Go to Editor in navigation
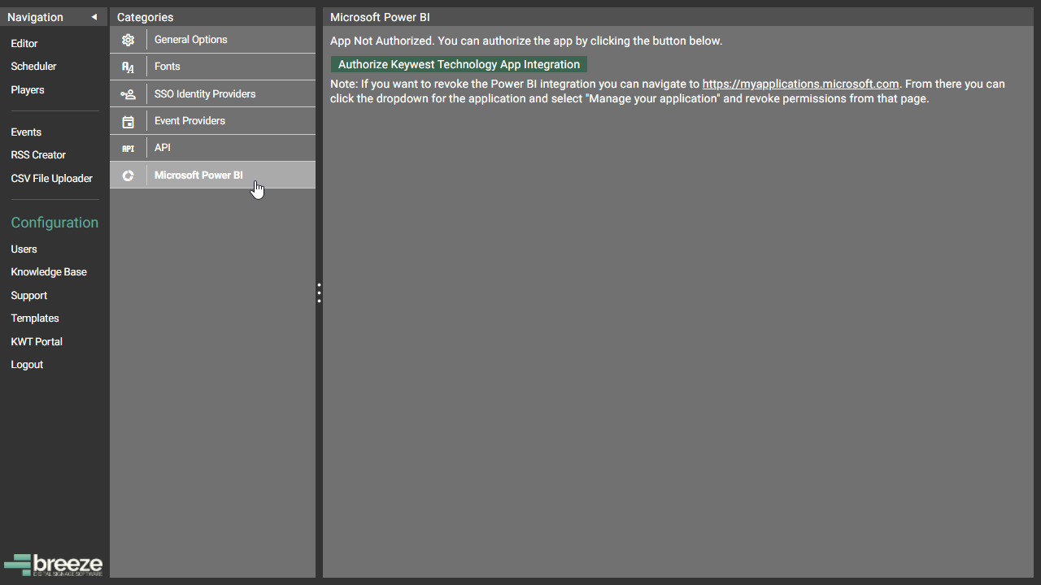The height and width of the screenshot is (585, 1041). pos(24,43)
